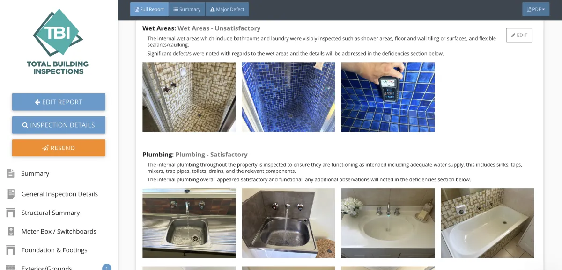562x270 pixels.
Task: Open the moisture meter on blue tiles photo
Action: pos(388,97)
